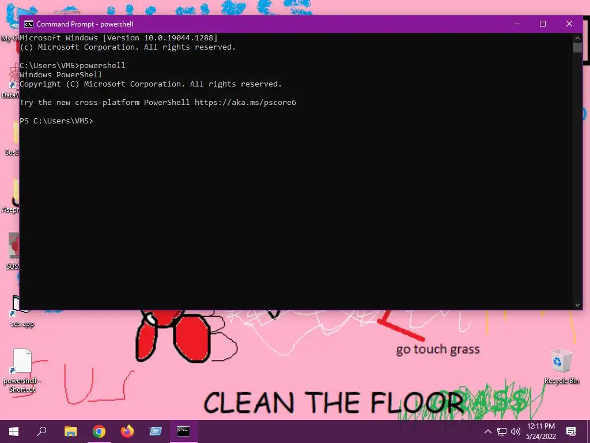This screenshot has height=443, width=590.
Task: Open the notification center icon
Action: click(x=571, y=431)
